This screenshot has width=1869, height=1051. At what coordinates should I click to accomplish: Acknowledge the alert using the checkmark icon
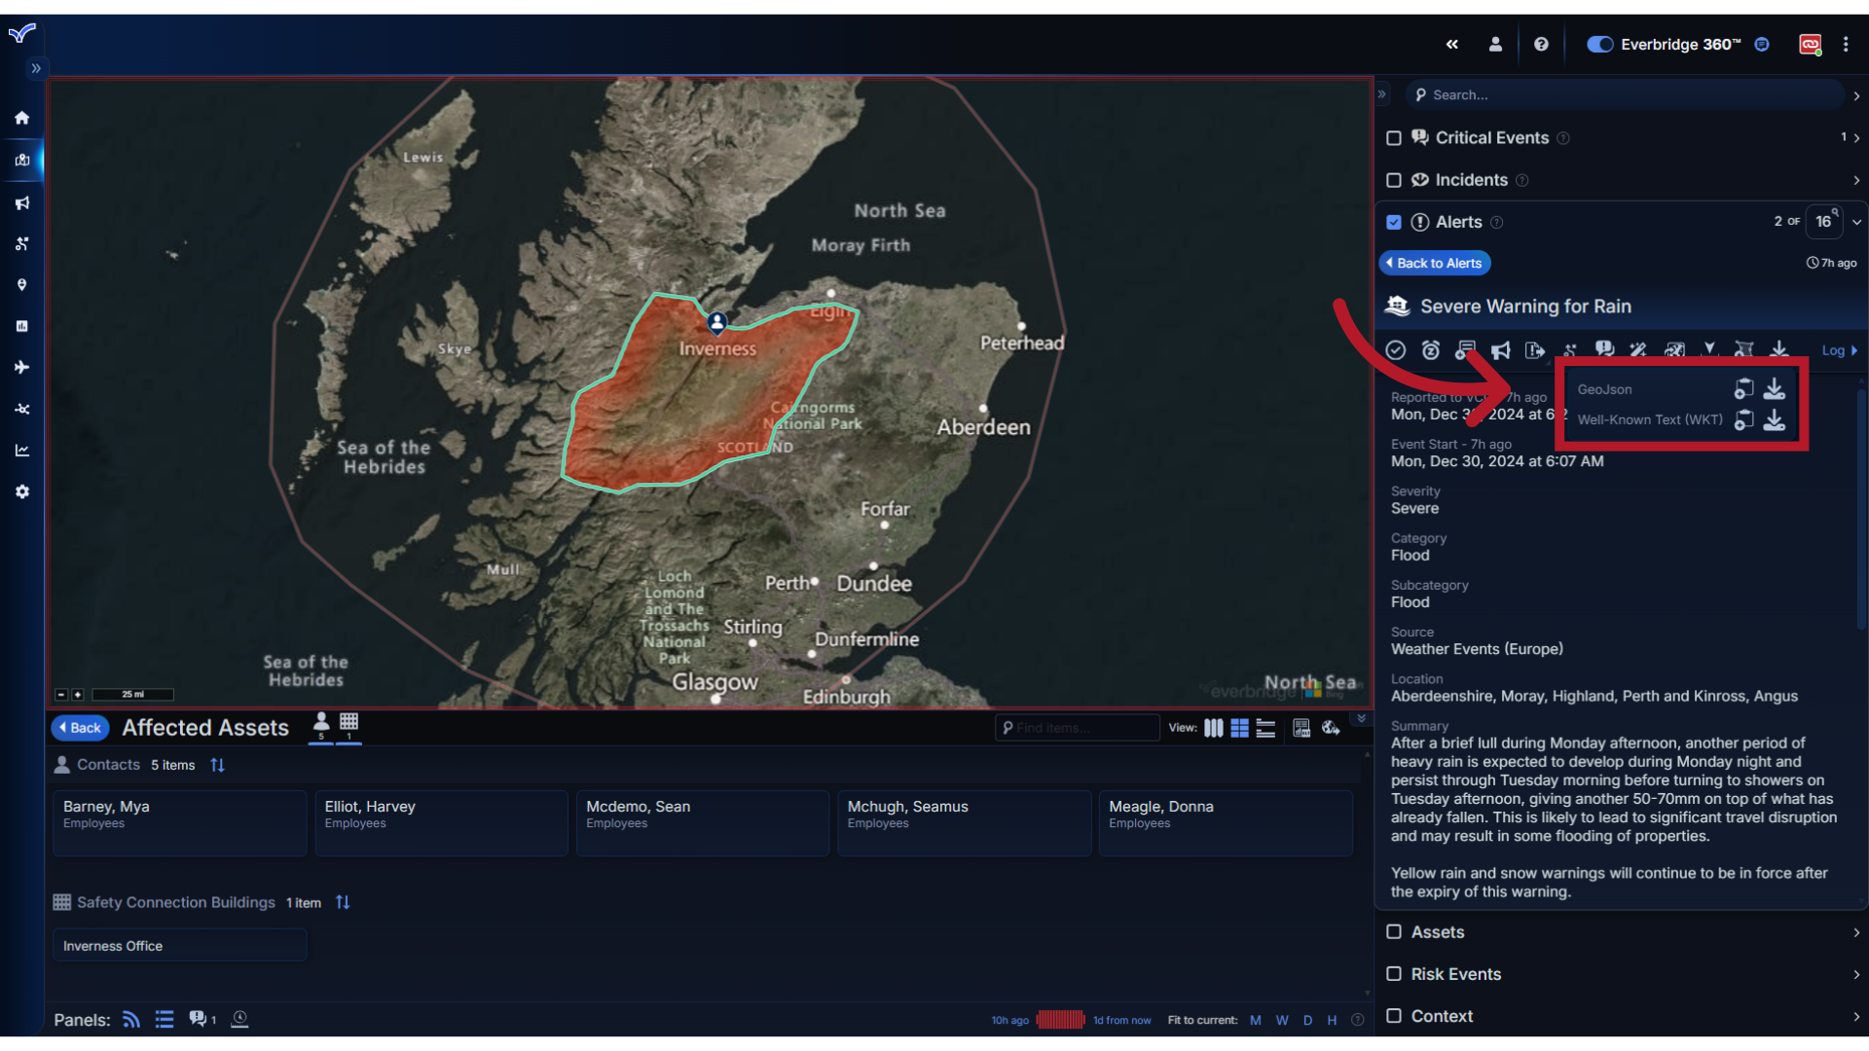click(x=1395, y=349)
